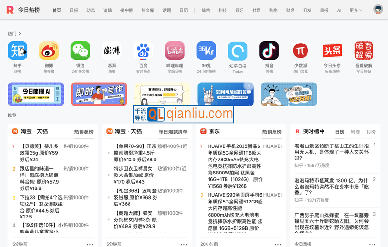This screenshot has width=388, height=247.
Task: Open the 日报 navigation item
Action: coord(74,10)
